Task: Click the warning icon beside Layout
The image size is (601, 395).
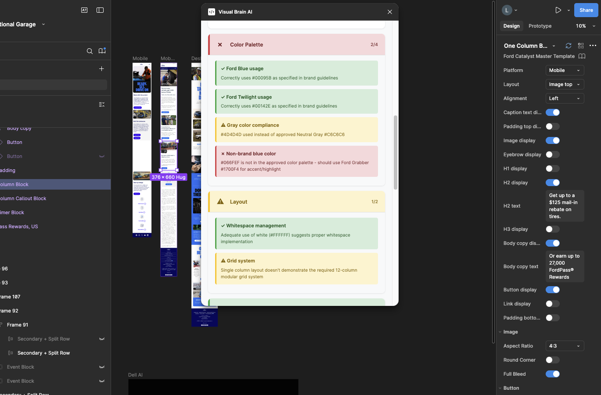Action: [220, 201]
